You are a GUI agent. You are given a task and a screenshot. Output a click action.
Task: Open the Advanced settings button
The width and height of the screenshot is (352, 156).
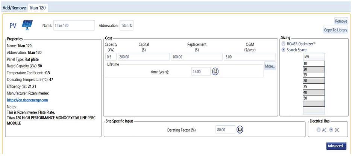336,146
